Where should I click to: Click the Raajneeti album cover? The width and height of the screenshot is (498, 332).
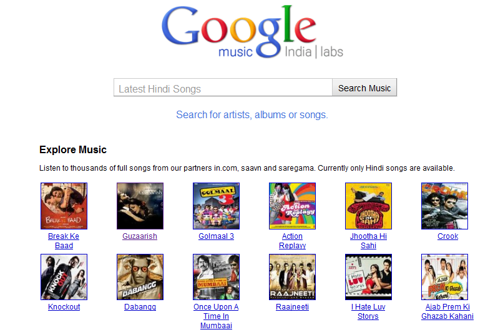tap(293, 277)
